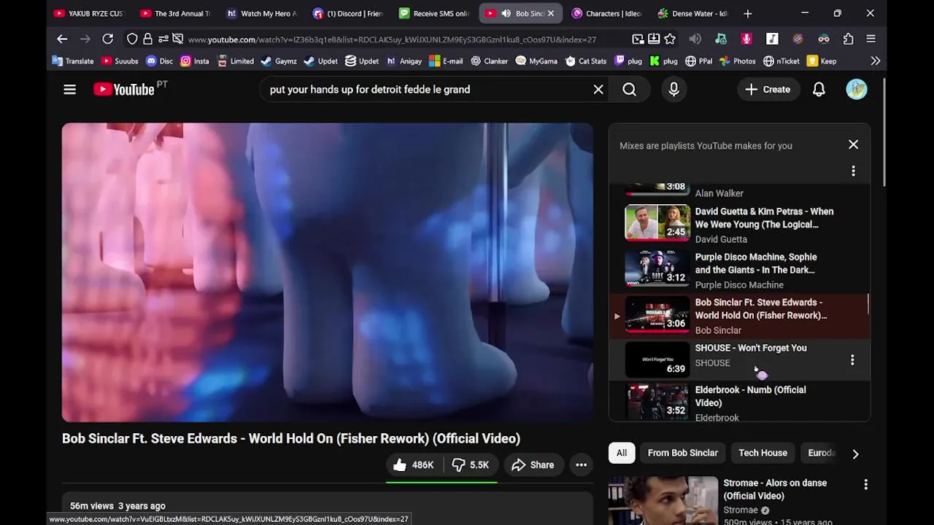Show more bookmarks overflow chevron

click(876, 61)
